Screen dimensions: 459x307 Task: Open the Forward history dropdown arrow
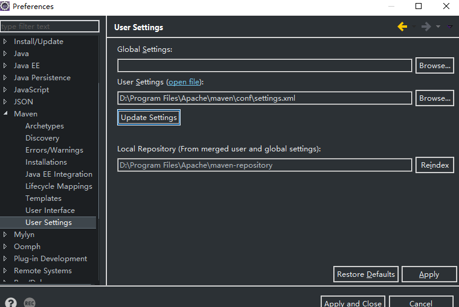[438, 27]
